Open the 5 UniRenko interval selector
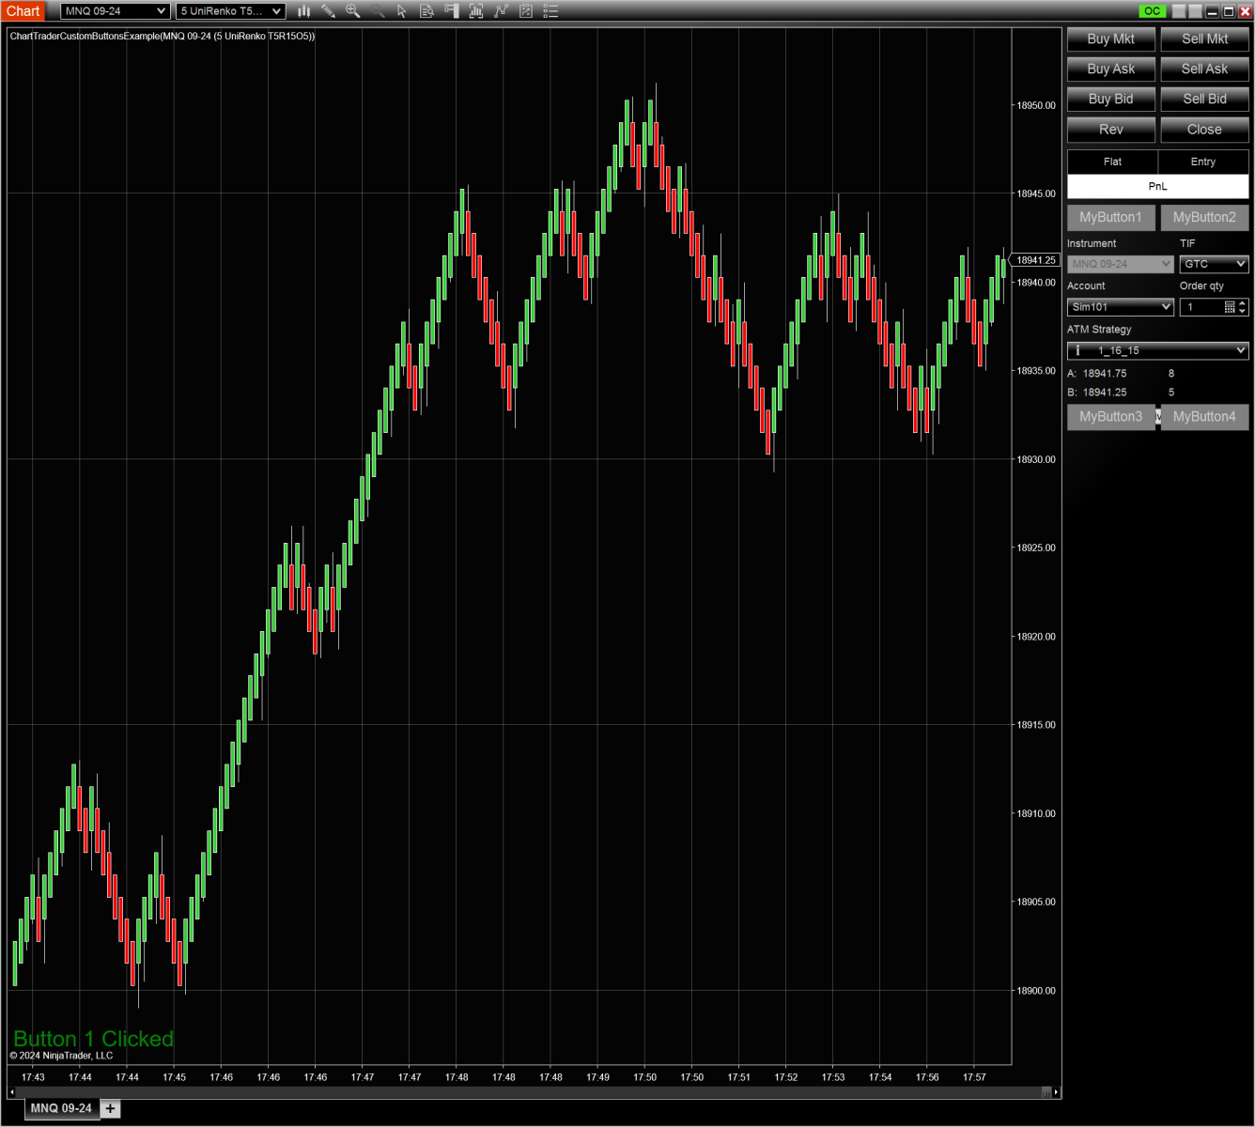Screen dimensions: 1255x1127 pos(230,11)
